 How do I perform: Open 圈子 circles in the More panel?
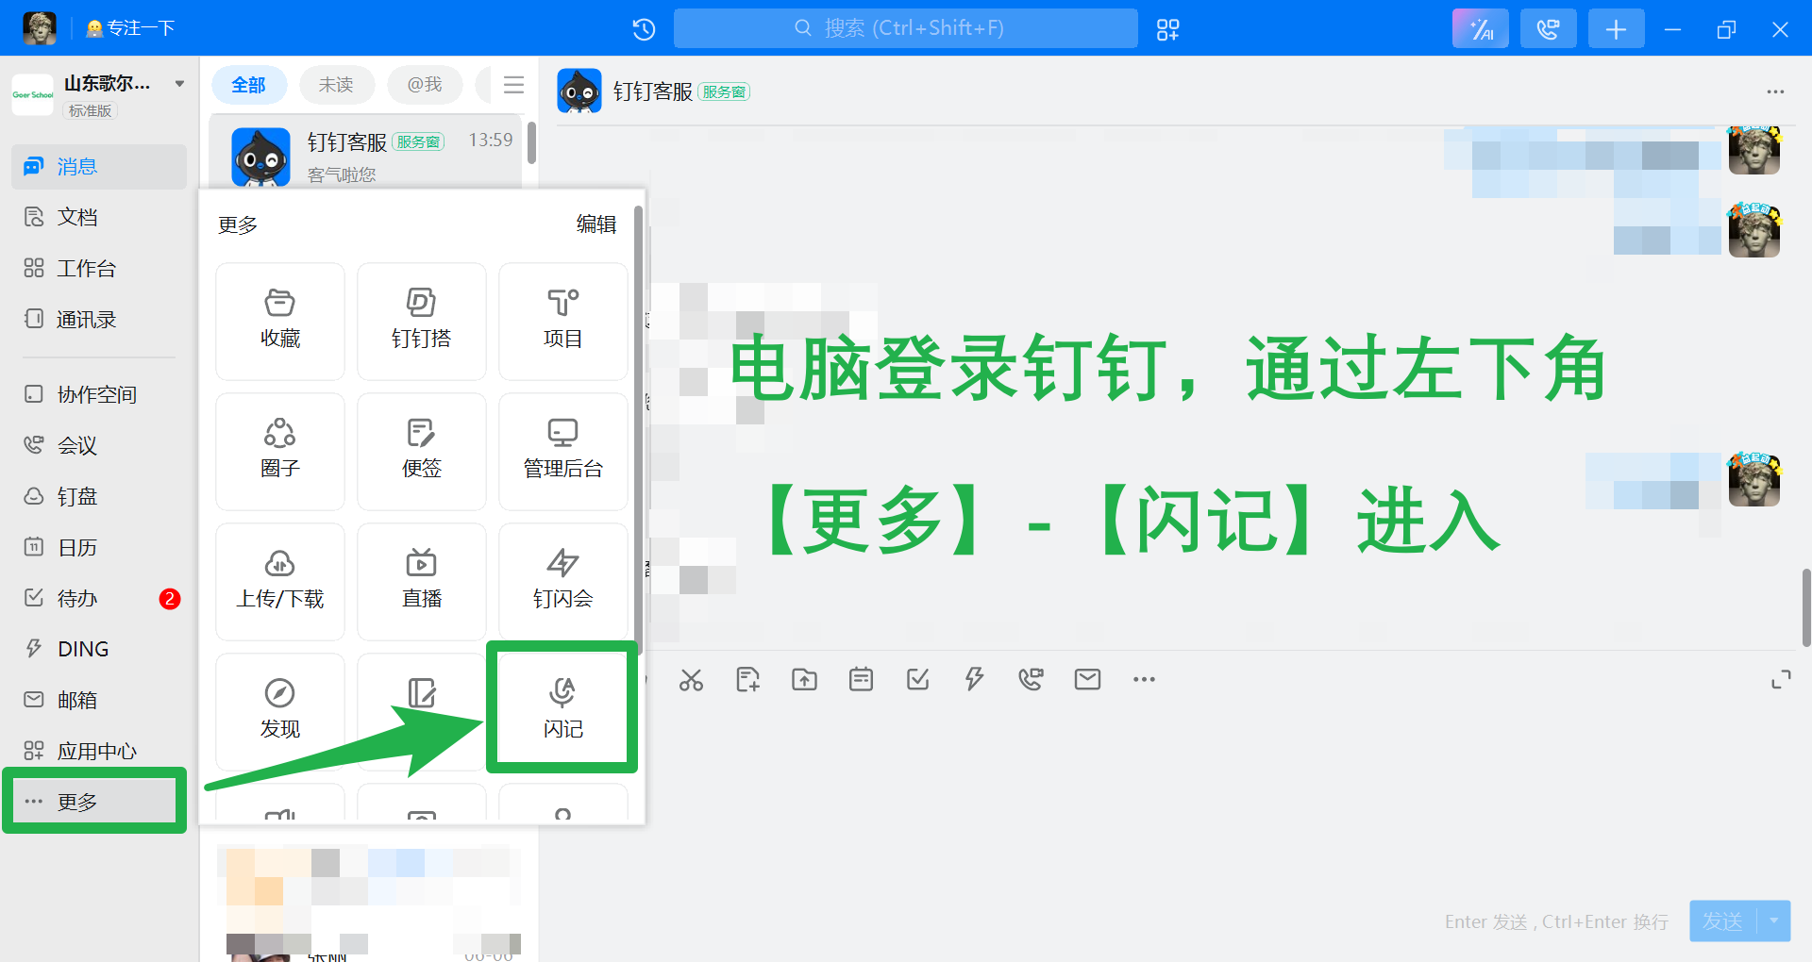[x=280, y=451]
